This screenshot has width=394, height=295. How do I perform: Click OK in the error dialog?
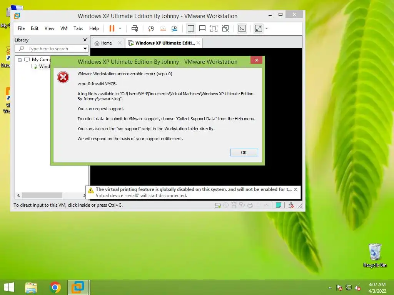[x=244, y=152]
